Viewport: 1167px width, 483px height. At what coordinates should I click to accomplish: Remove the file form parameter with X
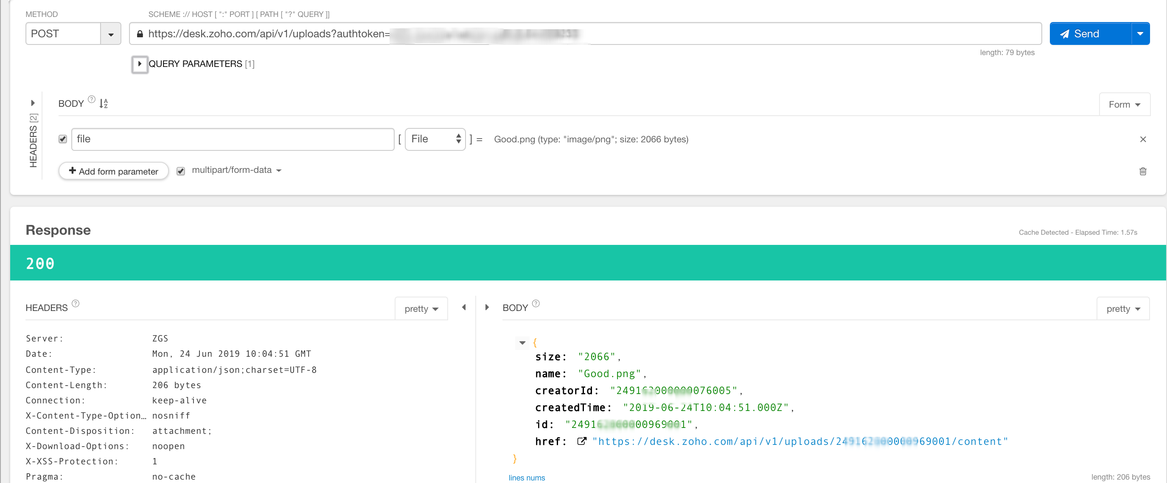click(x=1142, y=139)
